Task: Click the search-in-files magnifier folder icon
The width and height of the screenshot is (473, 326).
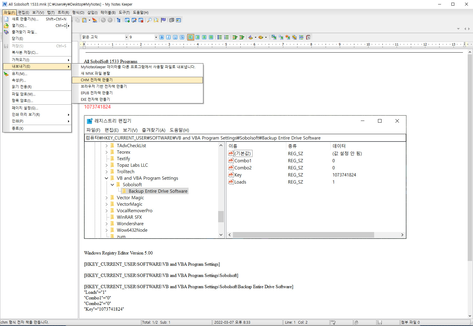Action: pyautogui.click(x=156, y=20)
